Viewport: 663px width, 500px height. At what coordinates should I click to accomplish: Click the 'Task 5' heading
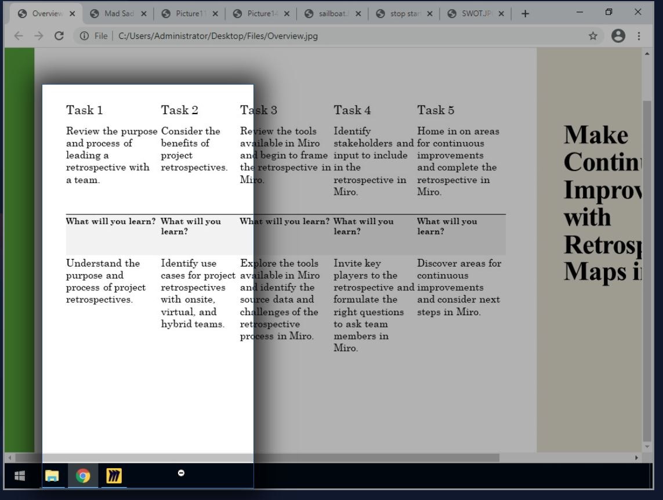[x=436, y=110]
